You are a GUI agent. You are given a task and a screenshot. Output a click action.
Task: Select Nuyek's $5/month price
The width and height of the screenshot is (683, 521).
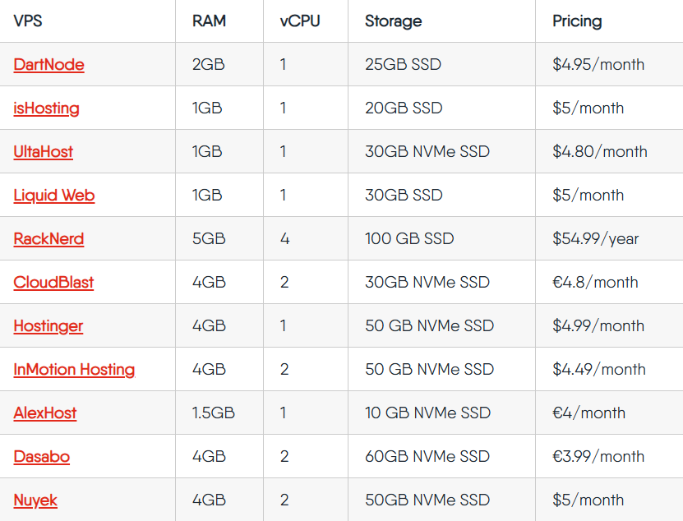[x=588, y=500]
